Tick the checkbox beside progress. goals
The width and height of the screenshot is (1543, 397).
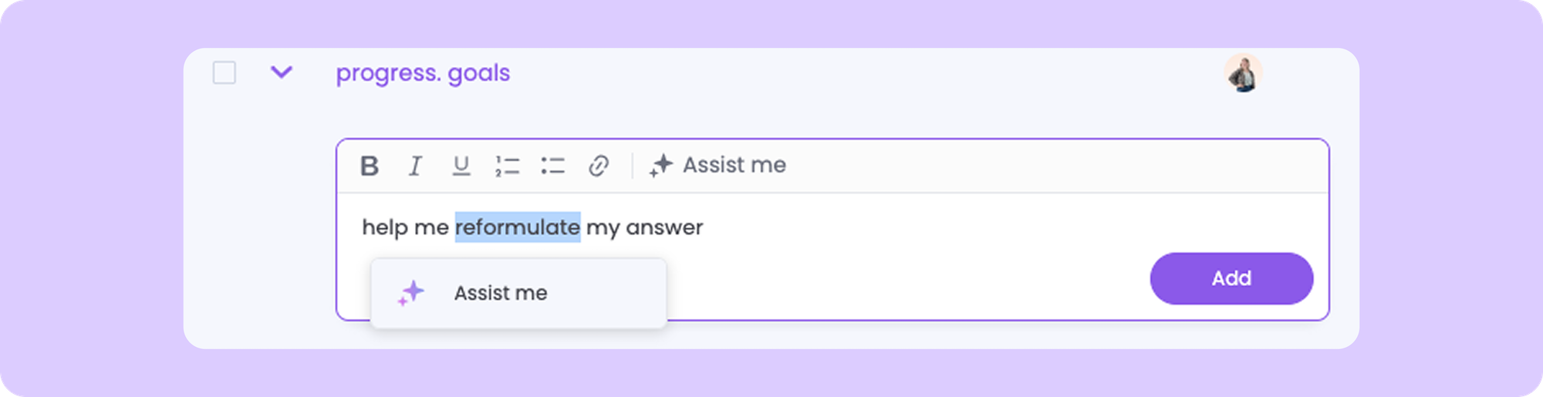[225, 73]
